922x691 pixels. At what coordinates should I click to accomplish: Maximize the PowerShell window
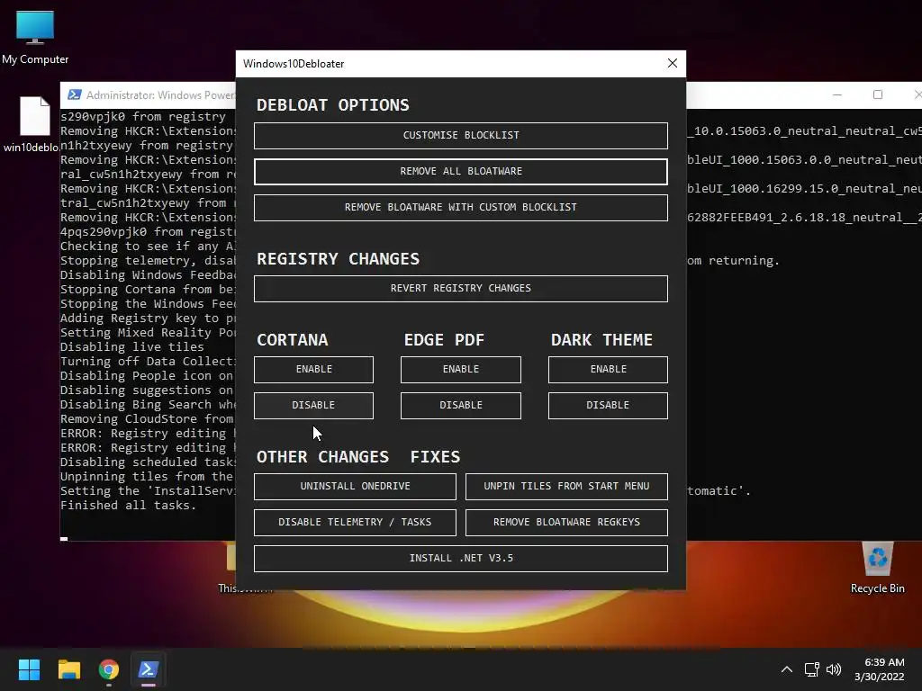coord(878,94)
